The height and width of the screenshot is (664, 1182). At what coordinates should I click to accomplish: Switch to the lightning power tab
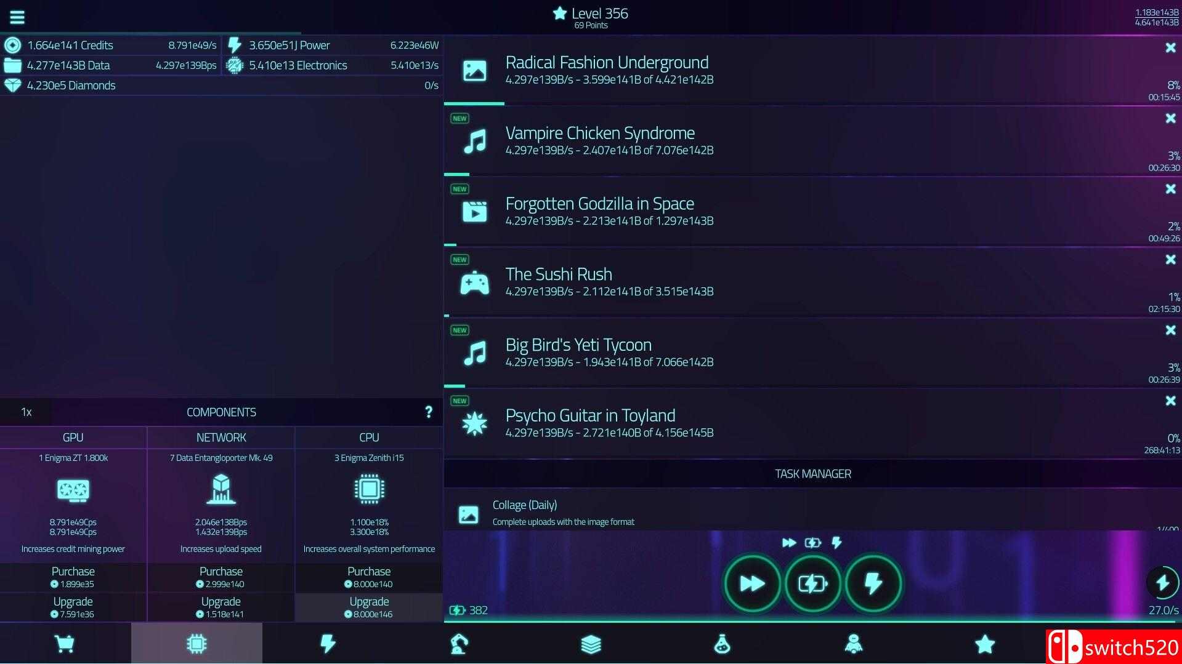328,644
